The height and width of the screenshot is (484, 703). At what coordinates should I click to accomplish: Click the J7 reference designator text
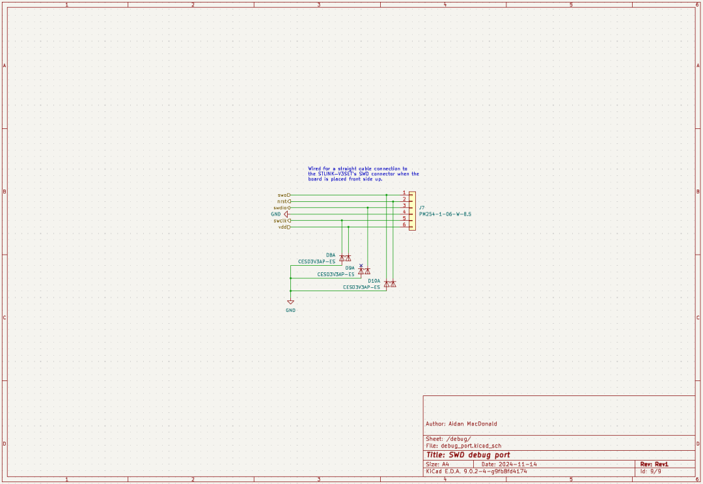pos(422,208)
